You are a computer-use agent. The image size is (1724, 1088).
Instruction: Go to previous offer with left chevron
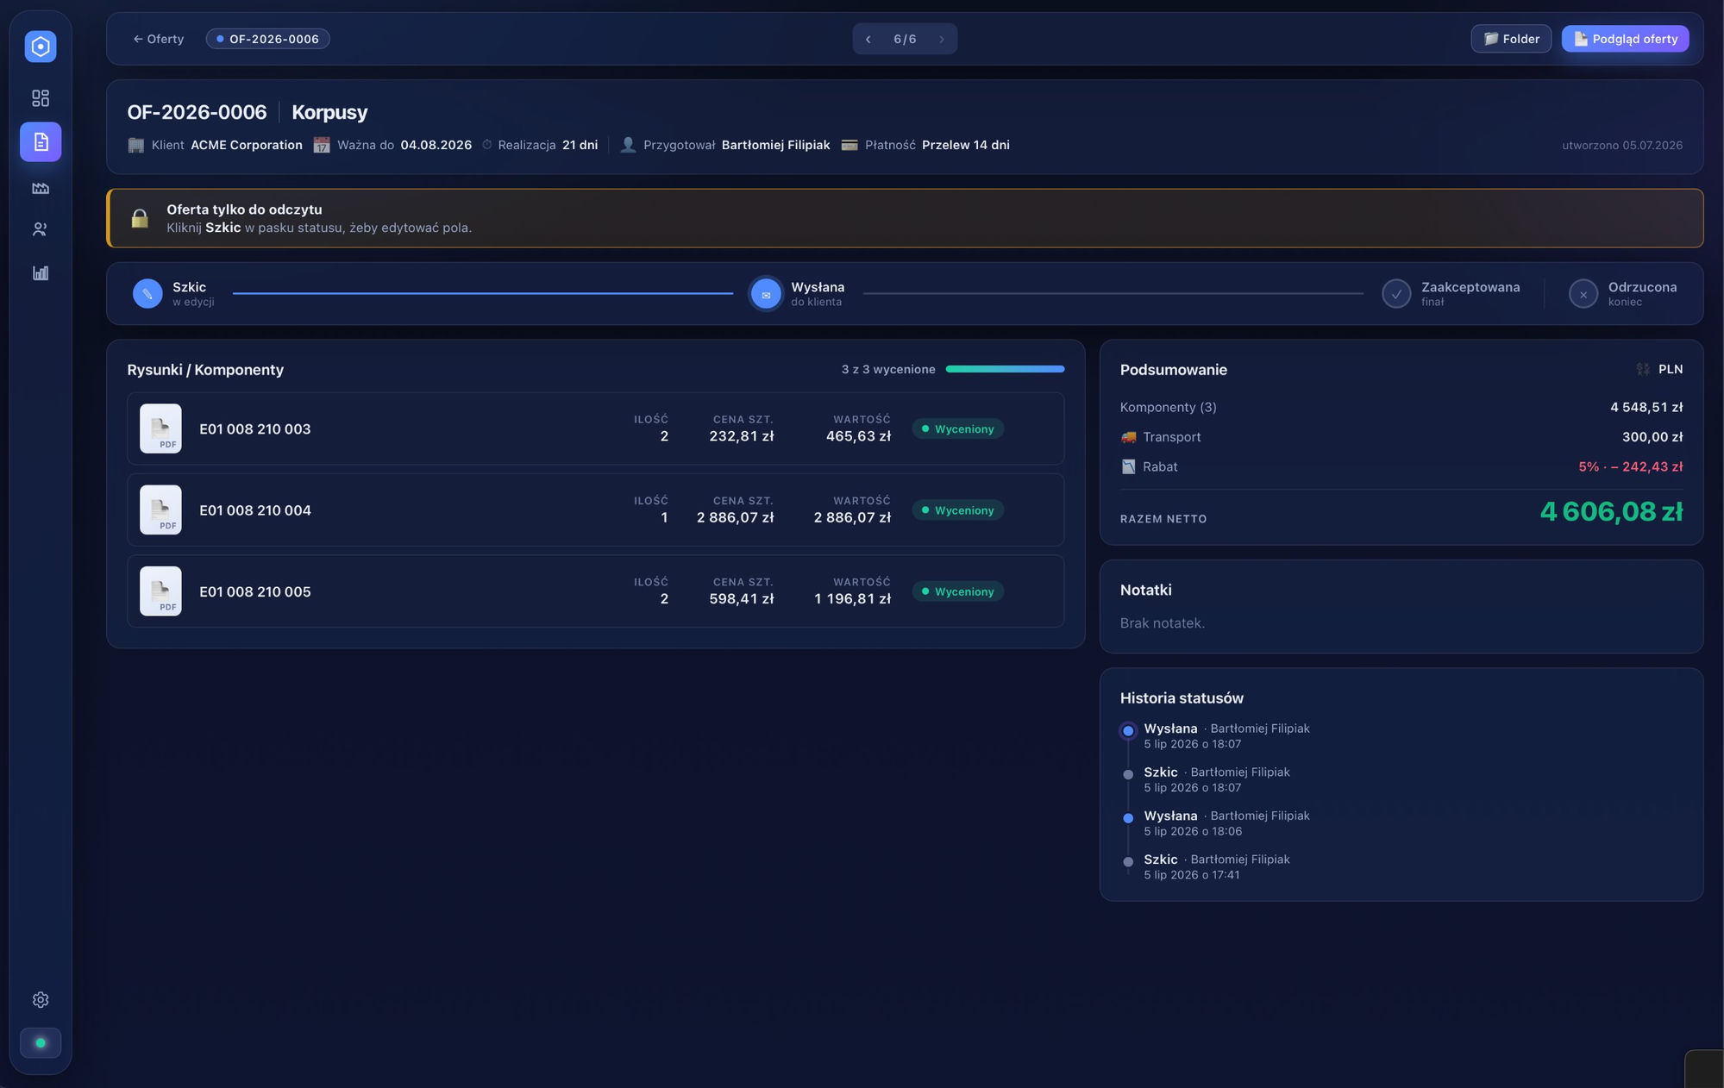868,40
